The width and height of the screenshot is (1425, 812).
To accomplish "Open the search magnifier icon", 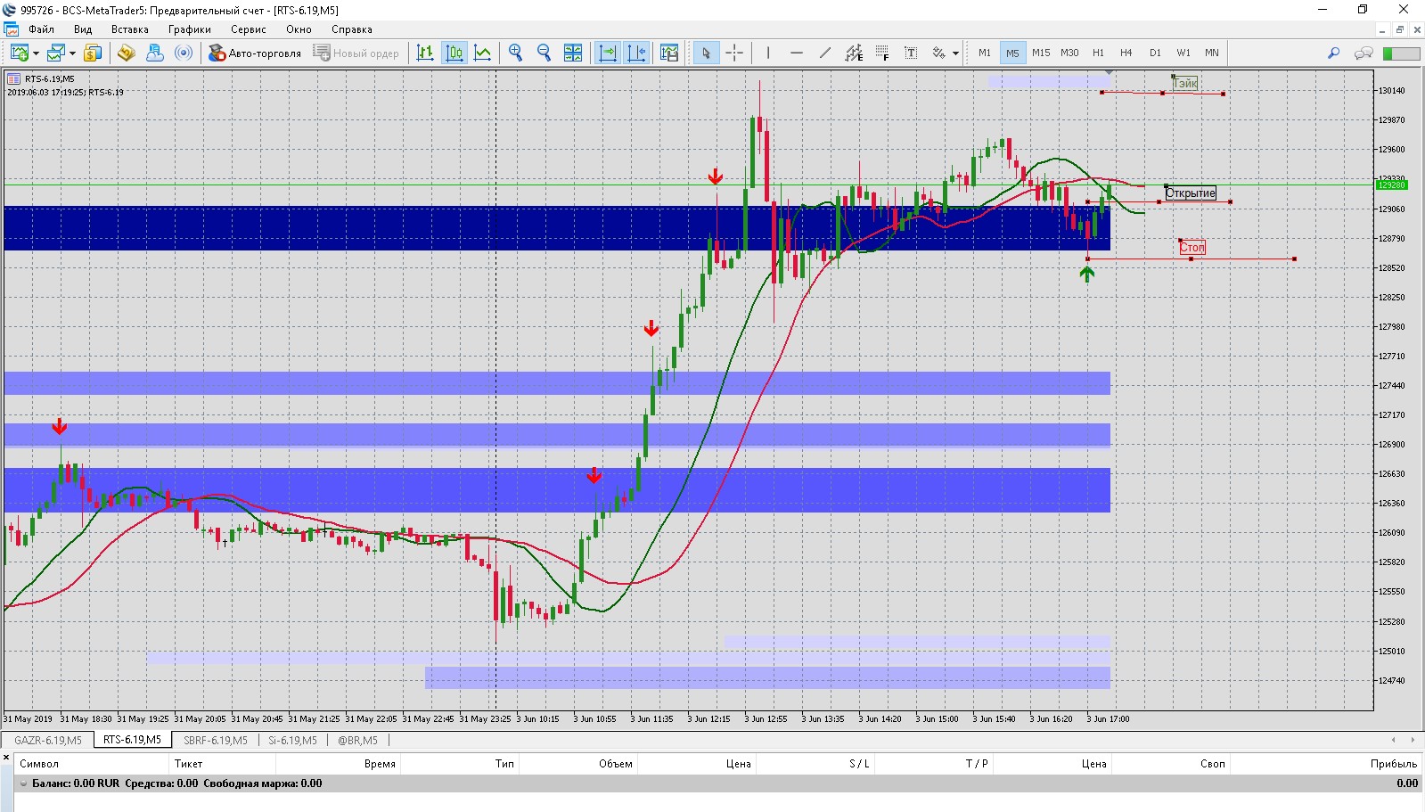I will pos(1333,53).
